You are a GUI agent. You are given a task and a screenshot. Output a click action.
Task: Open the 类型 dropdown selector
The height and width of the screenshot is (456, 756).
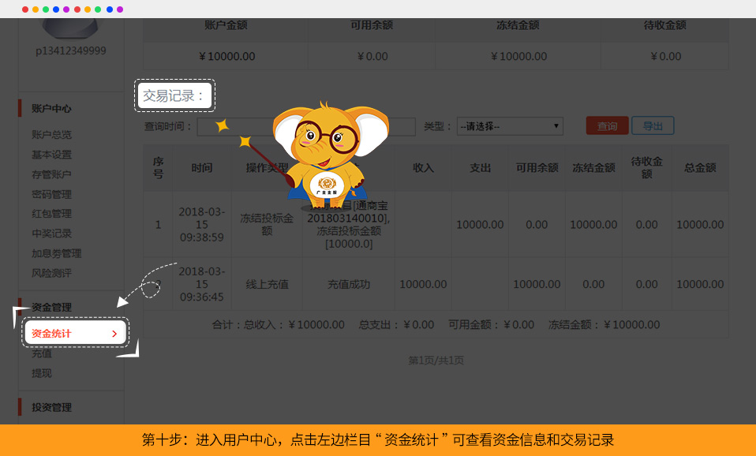[x=509, y=126]
